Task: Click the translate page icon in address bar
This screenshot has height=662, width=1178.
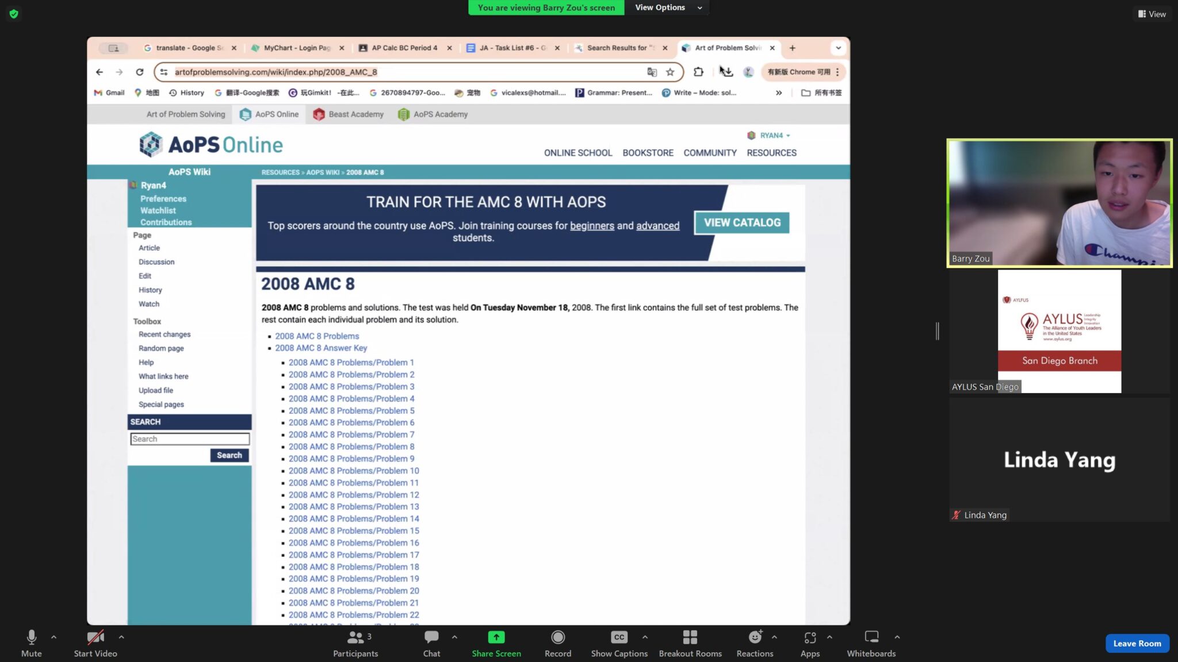Action: (652, 72)
